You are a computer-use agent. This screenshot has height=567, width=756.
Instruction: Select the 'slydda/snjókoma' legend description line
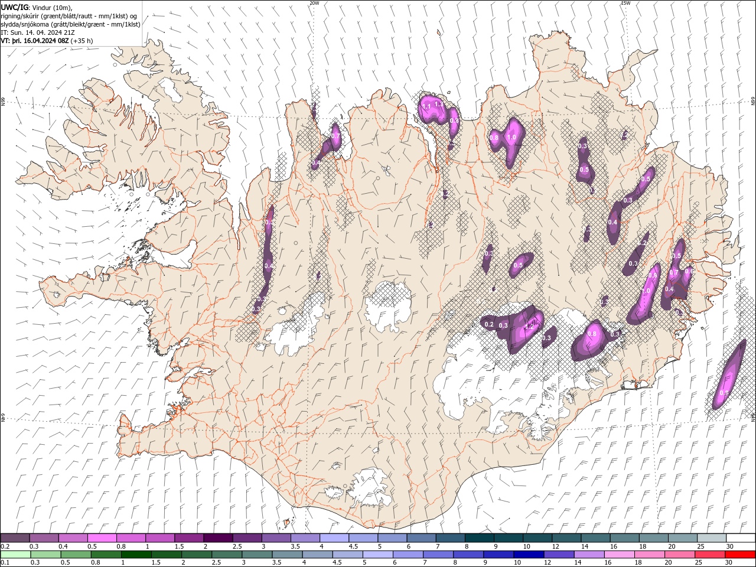pyautogui.click(x=70, y=24)
